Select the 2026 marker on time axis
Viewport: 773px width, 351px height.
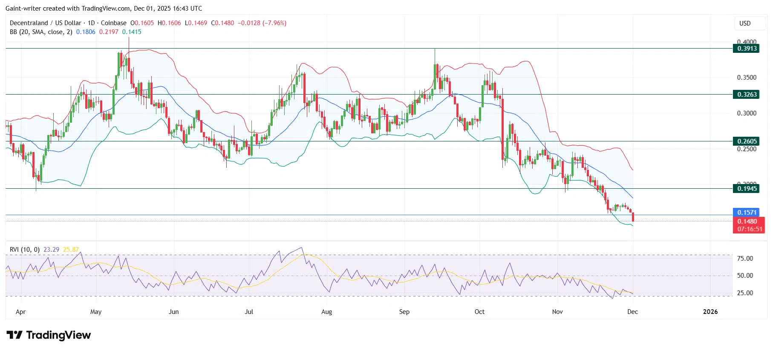[710, 312]
